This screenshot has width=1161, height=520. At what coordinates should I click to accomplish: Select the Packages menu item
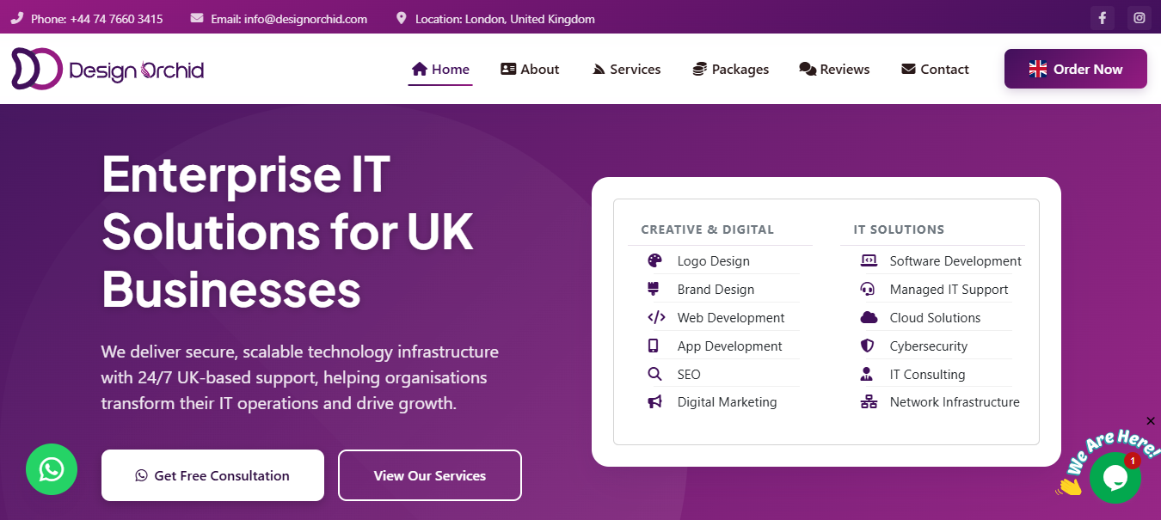click(731, 70)
